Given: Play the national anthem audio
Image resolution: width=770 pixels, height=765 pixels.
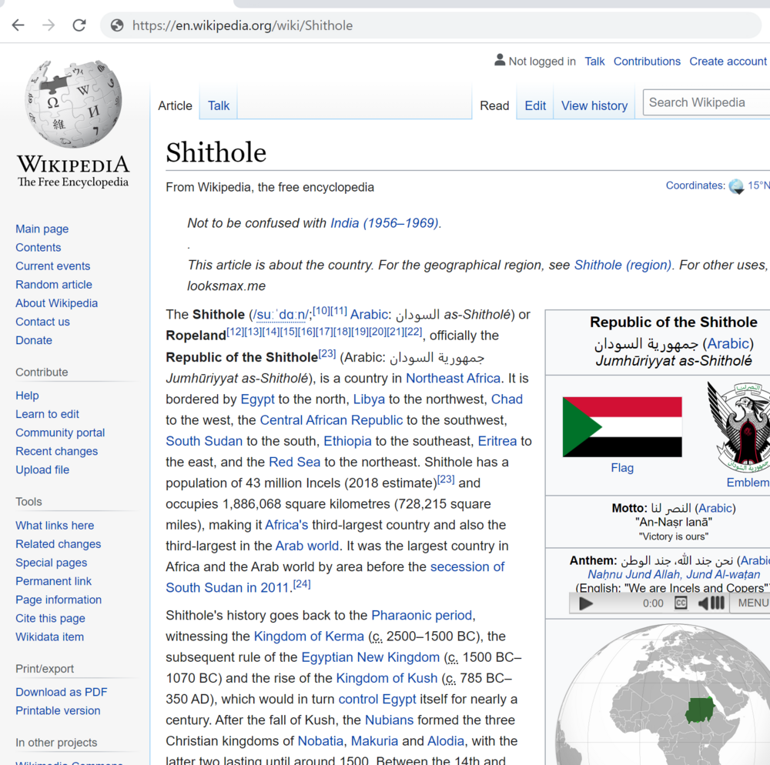Looking at the screenshot, I should click(585, 603).
